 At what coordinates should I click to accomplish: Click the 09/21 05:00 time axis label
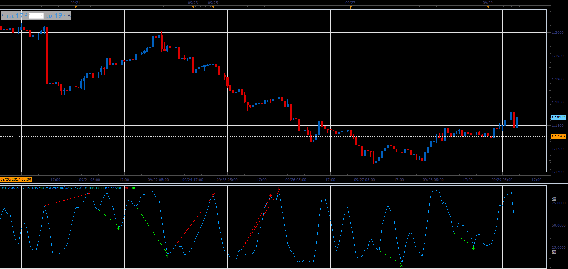(x=90, y=180)
